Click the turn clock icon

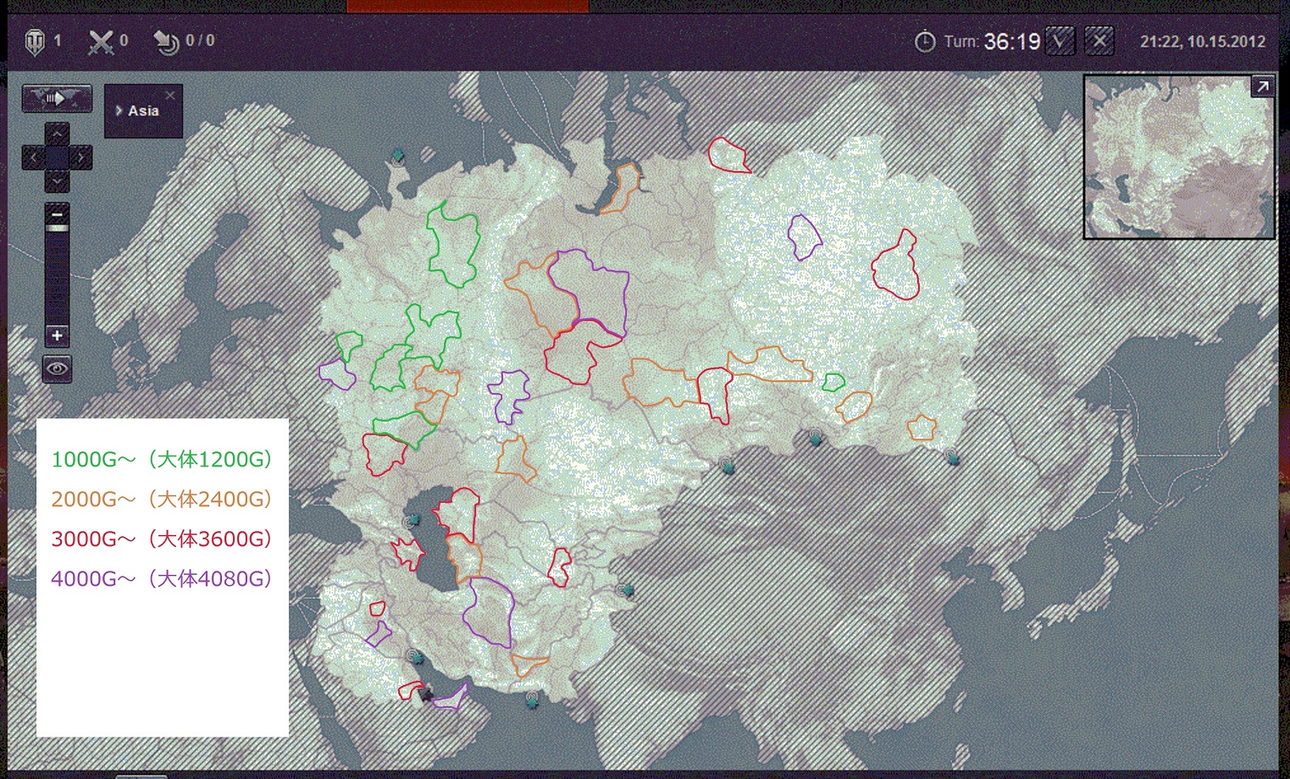click(x=925, y=41)
